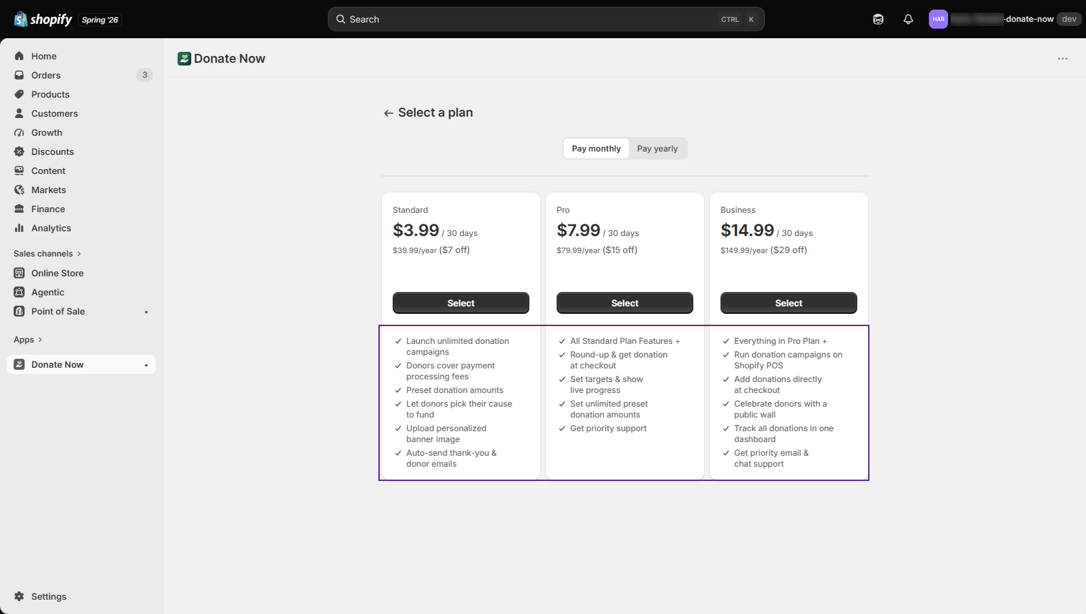This screenshot has width=1086, height=614.
Task: Open Online Store sales channel
Action: (81, 273)
